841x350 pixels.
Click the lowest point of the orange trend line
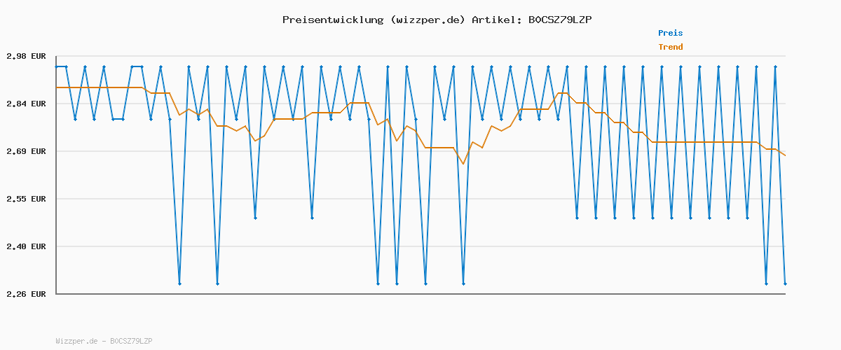coord(463,164)
